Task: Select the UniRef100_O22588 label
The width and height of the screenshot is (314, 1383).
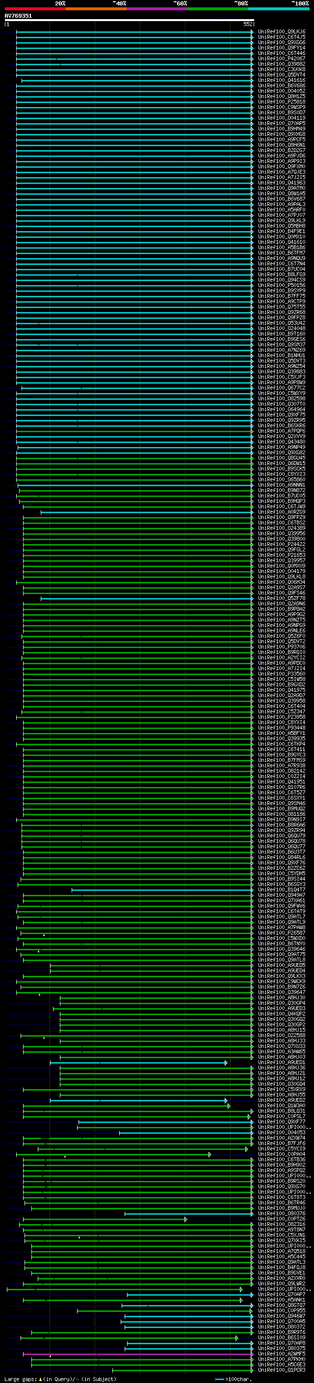Action: click(281, 1035)
